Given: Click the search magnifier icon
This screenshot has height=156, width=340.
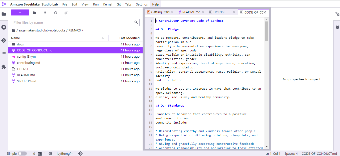Looking at the screenshot, I should tap(136, 22).
